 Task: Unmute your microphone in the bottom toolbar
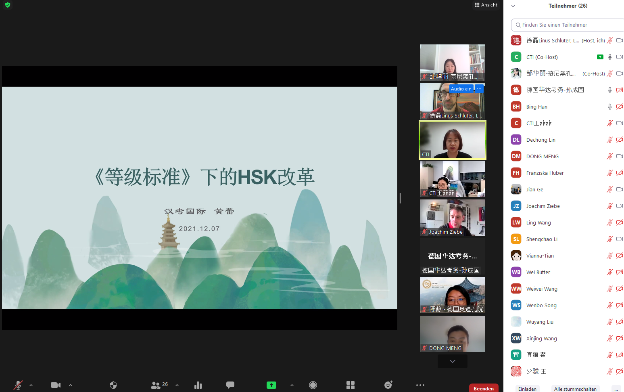click(x=18, y=385)
